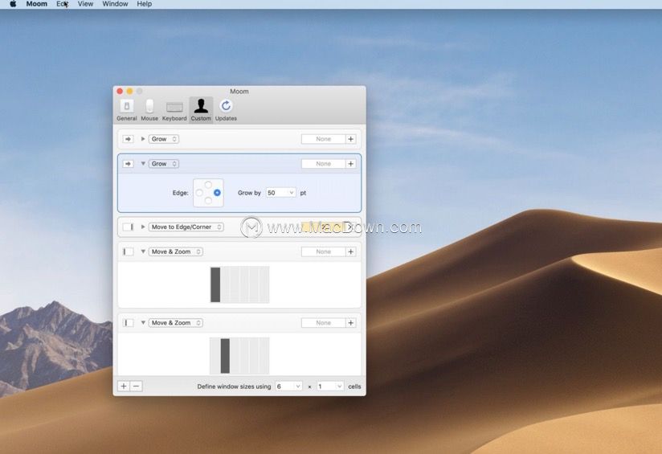
Task: Open the Apple menu
Action: click(13, 4)
